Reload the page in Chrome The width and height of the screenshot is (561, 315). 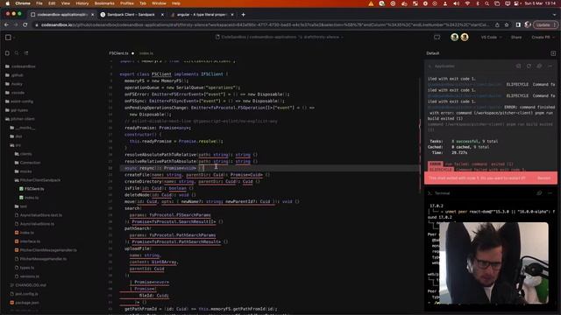25,25
